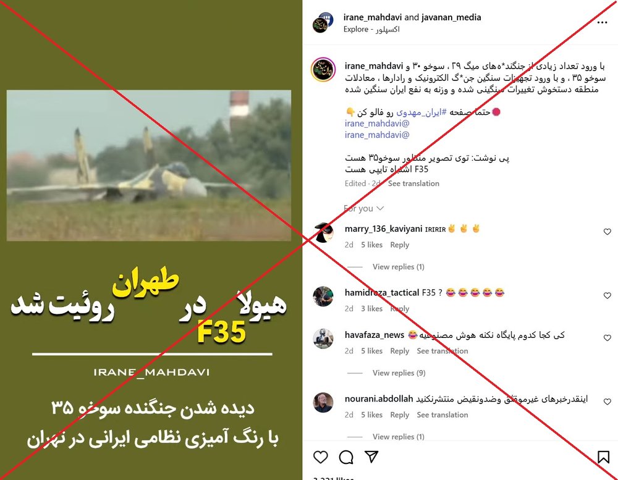The image size is (618, 480).
Task: Open the three-dot more options menu
Action: point(602,22)
